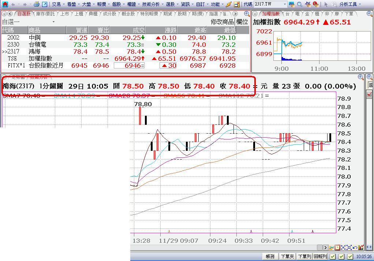Toggle the middle green status checkbox
The height and width of the screenshot is (261, 374).
[341, 257]
